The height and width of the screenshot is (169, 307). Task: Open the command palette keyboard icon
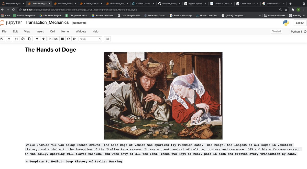coord(107,39)
